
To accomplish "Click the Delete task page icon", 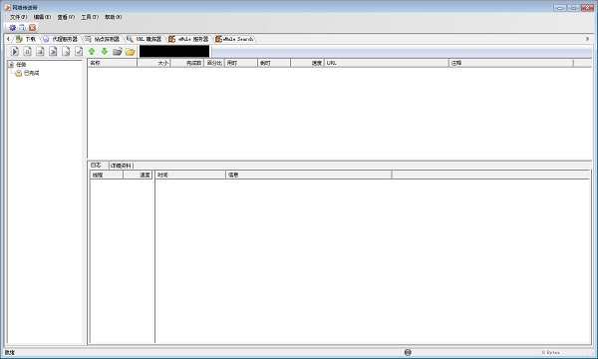I will point(66,51).
